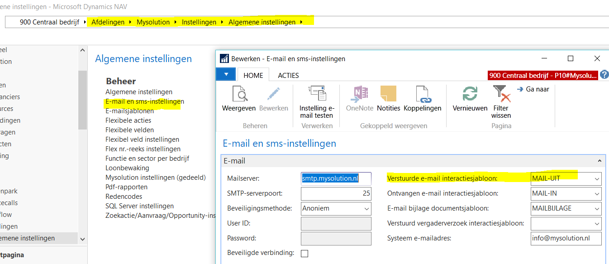Image resolution: width=609 pixels, height=264 pixels.
Task: Open Loonbewaking link
Action: [127, 168]
